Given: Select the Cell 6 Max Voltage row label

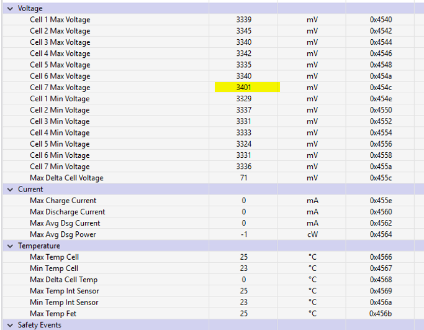Looking at the screenshot, I should coord(60,76).
